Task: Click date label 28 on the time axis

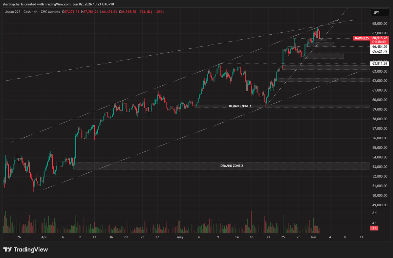Action: pyautogui.click(x=299, y=237)
